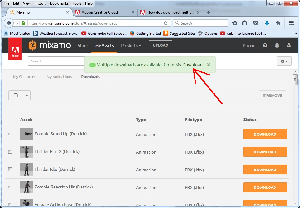300x208 pixels.
Task: Switch to My Animations tab
Action: point(59,77)
